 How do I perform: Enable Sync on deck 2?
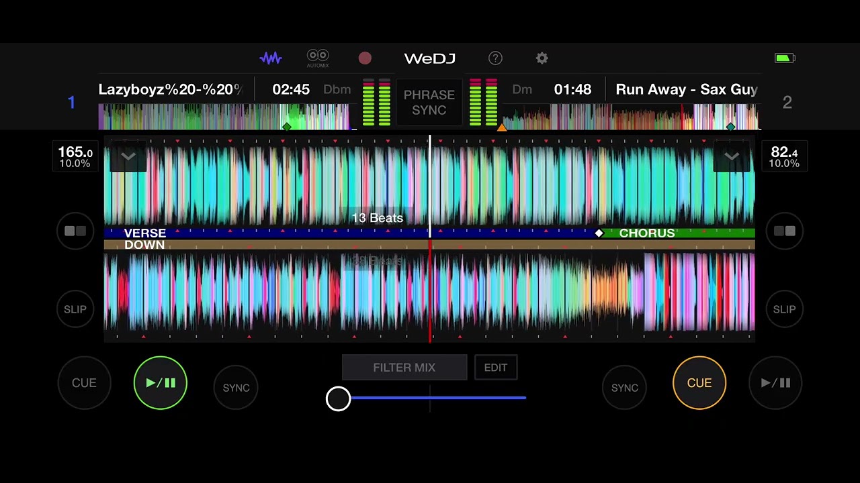pyautogui.click(x=624, y=388)
